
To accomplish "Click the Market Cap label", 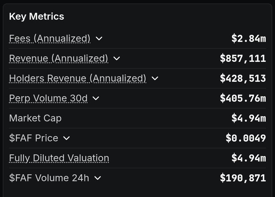I will point(35,118).
